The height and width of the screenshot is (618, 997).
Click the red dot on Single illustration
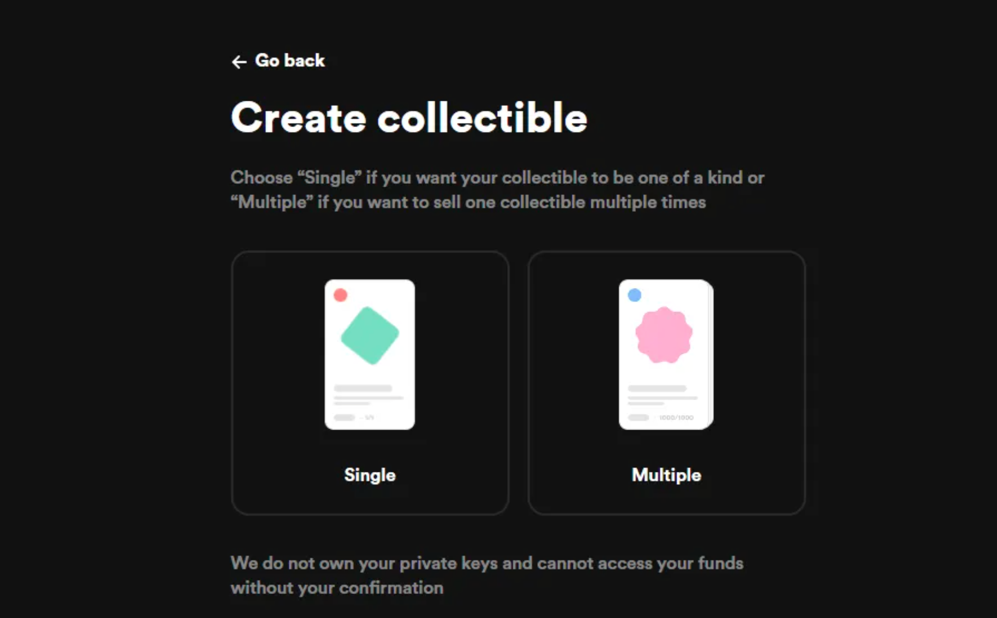point(340,295)
